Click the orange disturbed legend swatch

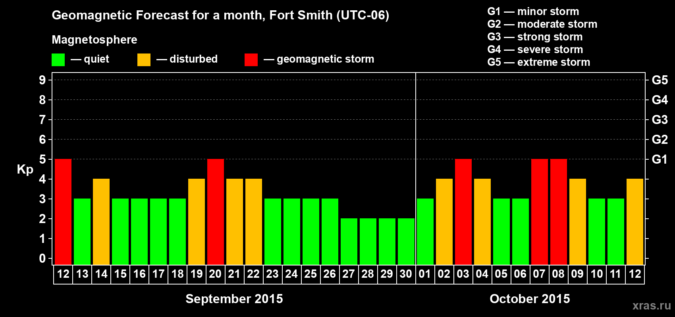click(x=144, y=60)
